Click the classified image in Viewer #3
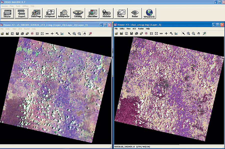This screenshot has width=225, height=149. pyautogui.click(x=169, y=89)
